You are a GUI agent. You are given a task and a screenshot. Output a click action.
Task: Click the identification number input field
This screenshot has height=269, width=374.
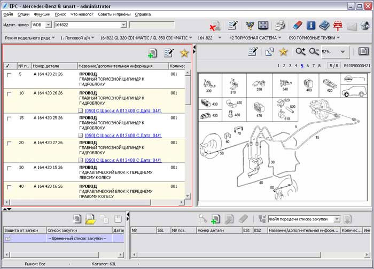[87, 25]
